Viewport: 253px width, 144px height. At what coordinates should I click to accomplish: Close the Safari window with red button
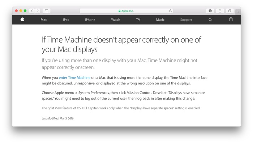(17, 11)
